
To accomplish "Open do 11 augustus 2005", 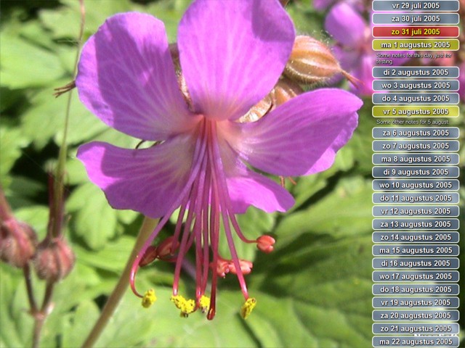I will tap(416, 198).
